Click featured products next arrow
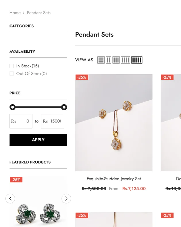This screenshot has height=227, width=181. coord(66,198)
